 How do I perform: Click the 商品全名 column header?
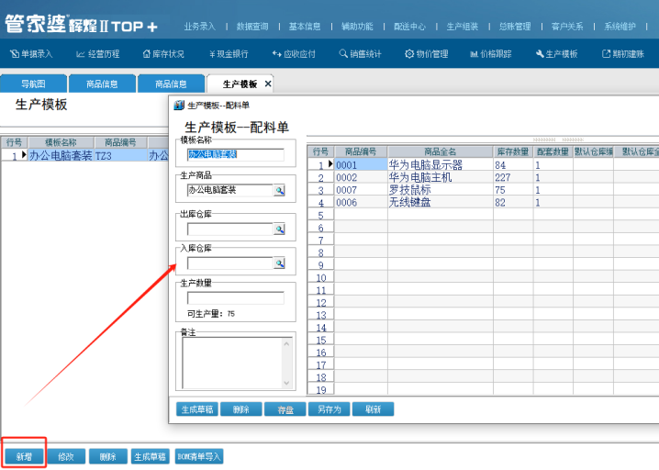[x=440, y=151]
